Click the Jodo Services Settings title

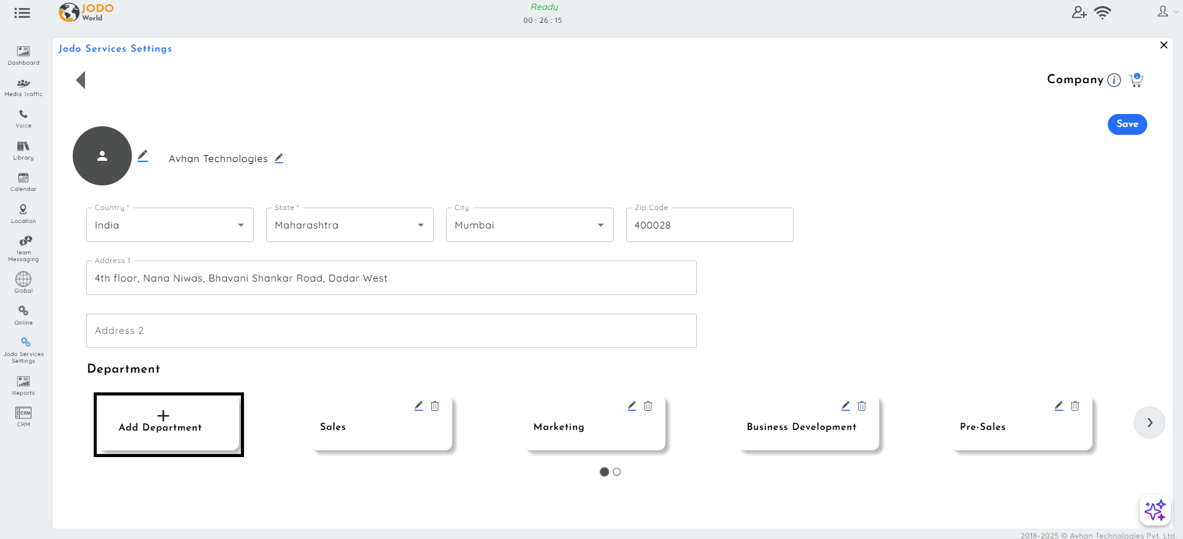[x=115, y=49]
